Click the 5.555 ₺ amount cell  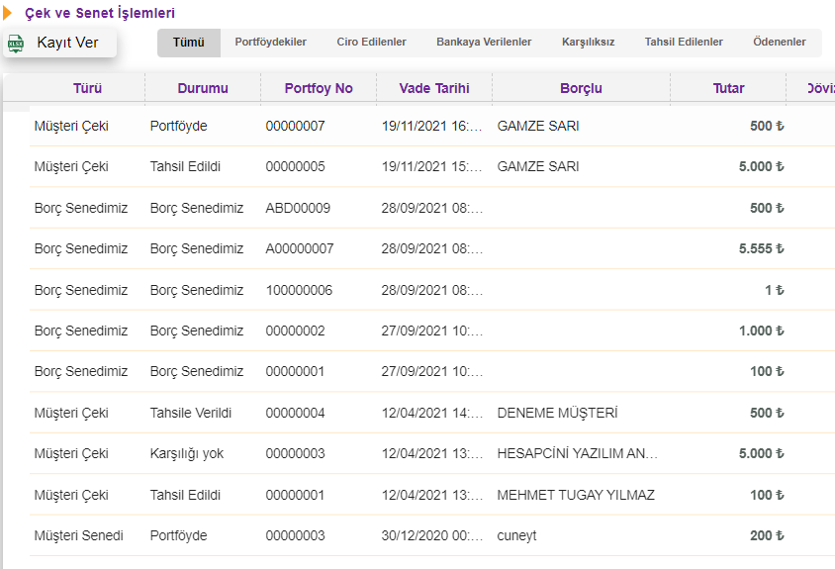point(761,248)
